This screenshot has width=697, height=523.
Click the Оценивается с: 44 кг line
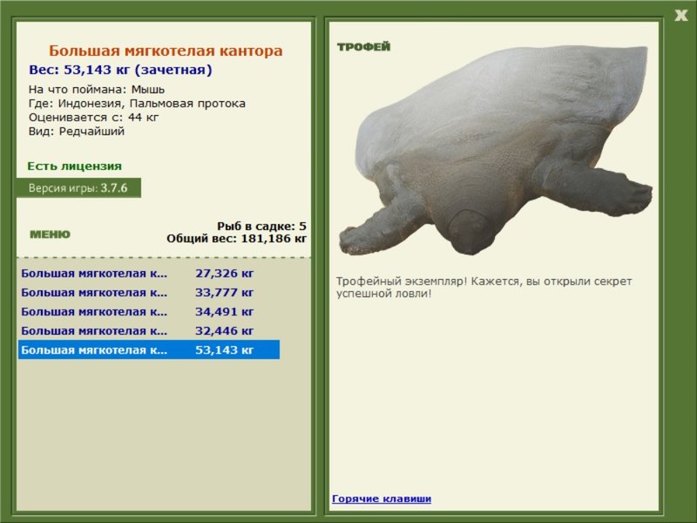pyautogui.click(x=93, y=118)
